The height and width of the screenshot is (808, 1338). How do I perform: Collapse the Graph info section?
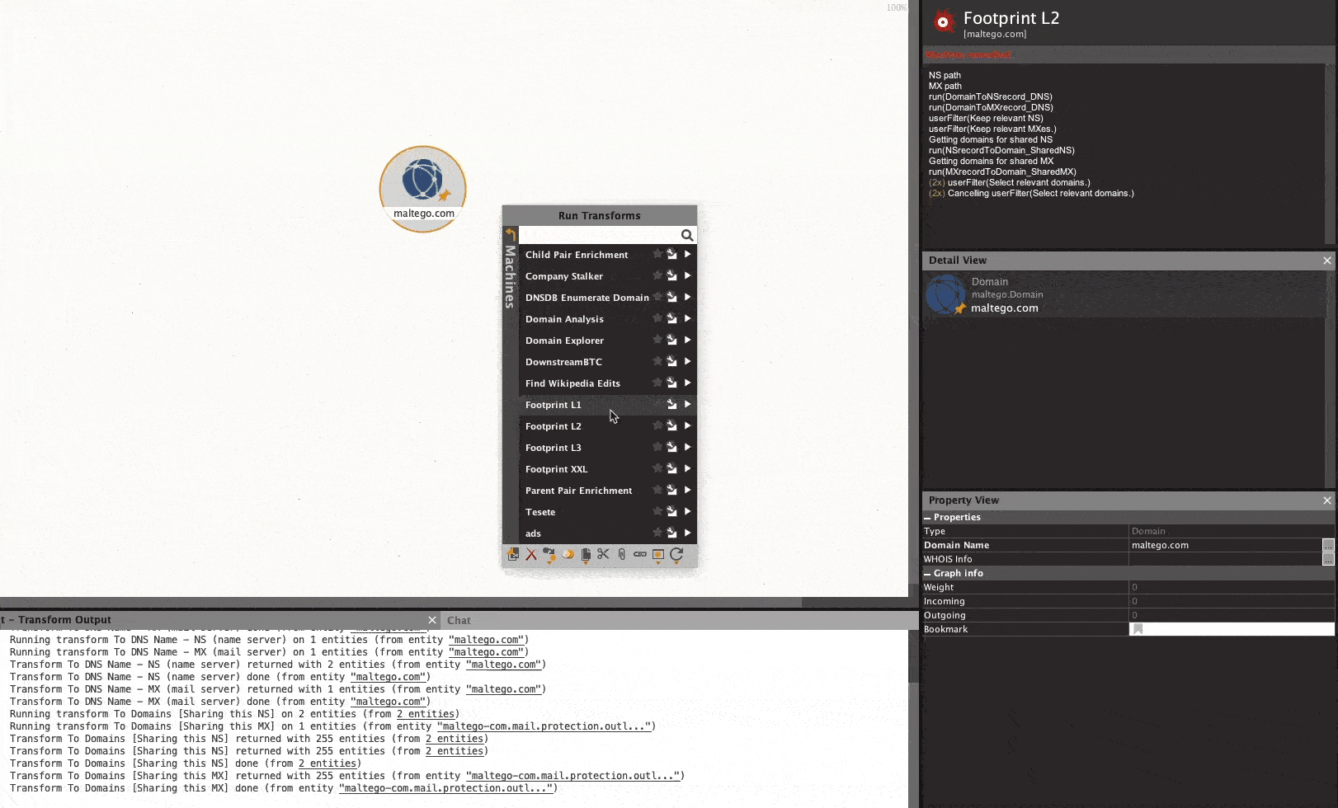[927, 574]
